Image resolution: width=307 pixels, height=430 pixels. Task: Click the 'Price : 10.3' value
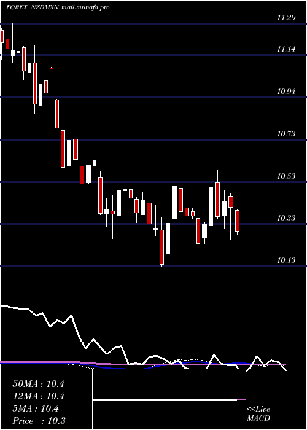tap(39, 421)
